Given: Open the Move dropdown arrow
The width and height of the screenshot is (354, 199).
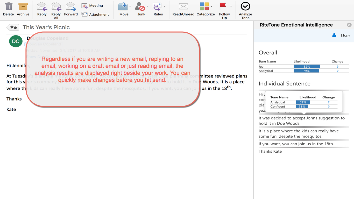Looking at the screenshot, I should tap(130, 6).
